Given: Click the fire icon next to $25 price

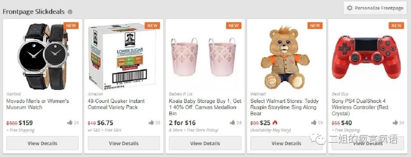Looking at the screenshot, I should [x=275, y=123].
